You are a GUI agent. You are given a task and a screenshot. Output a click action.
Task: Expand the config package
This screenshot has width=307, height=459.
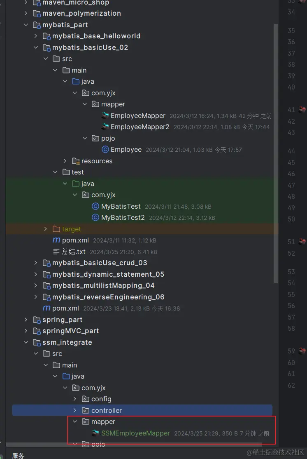(75, 399)
